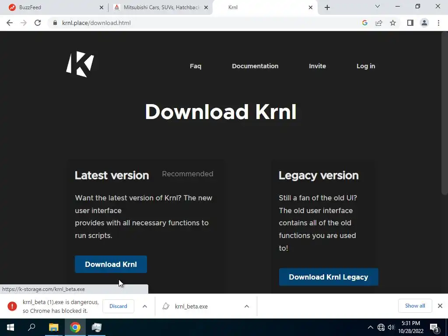448x336 pixels.
Task: Expand options for blocked krnl_beta (1).exe
Action: click(145, 306)
